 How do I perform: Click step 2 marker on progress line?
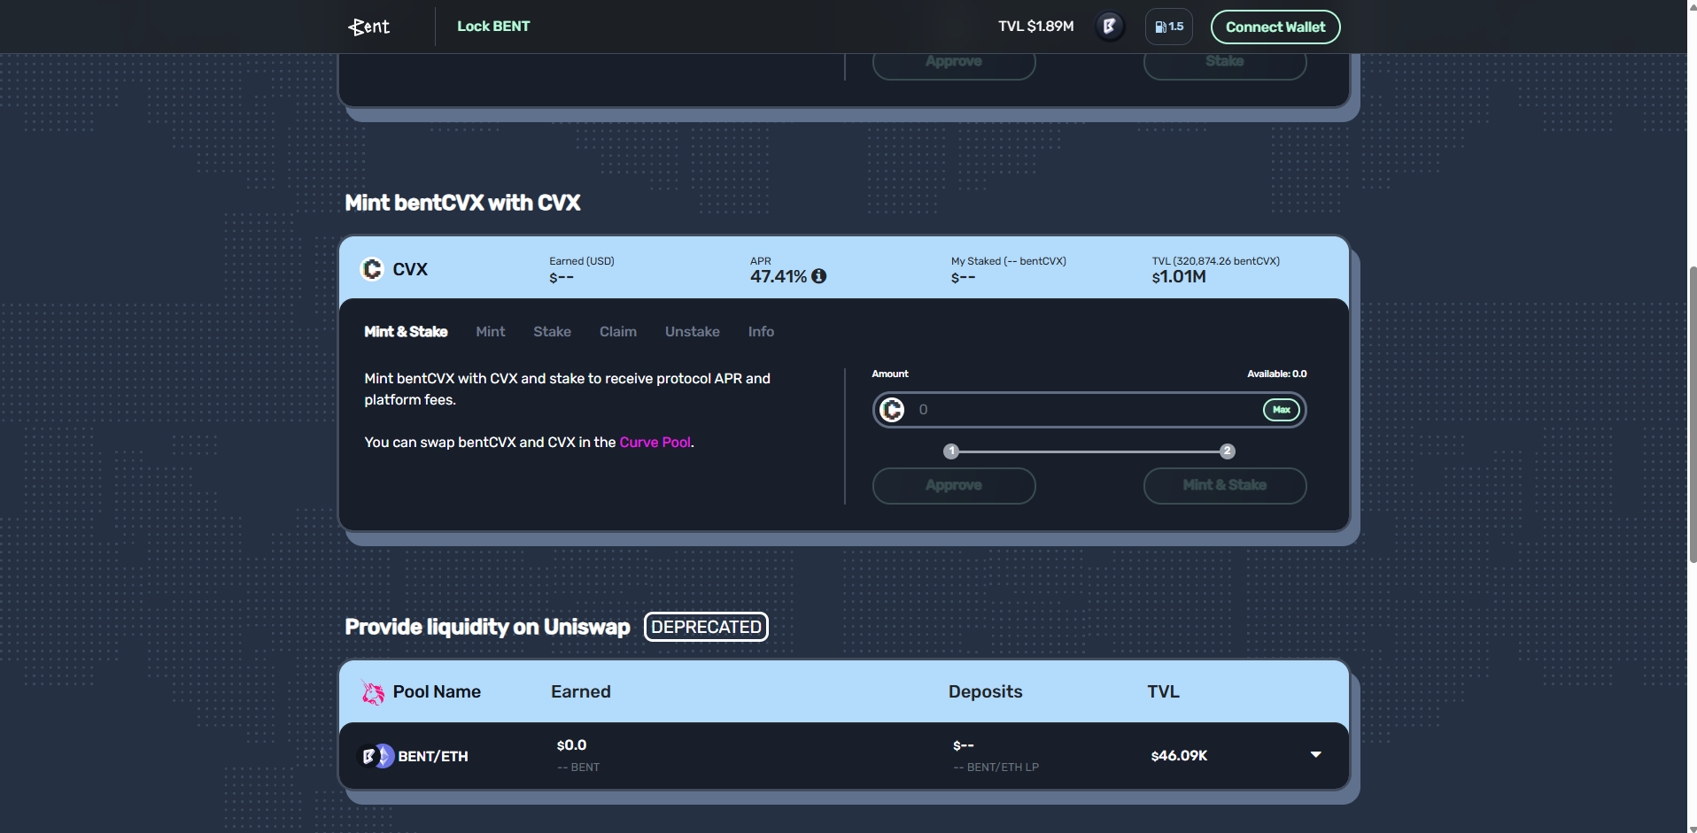pyautogui.click(x=1227, y=451)
